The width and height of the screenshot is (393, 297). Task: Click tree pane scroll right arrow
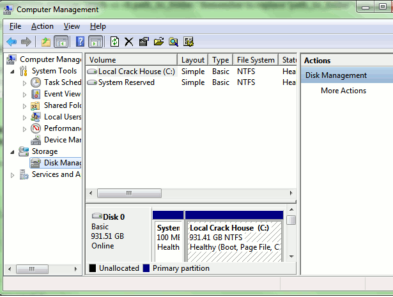[75, 269]
